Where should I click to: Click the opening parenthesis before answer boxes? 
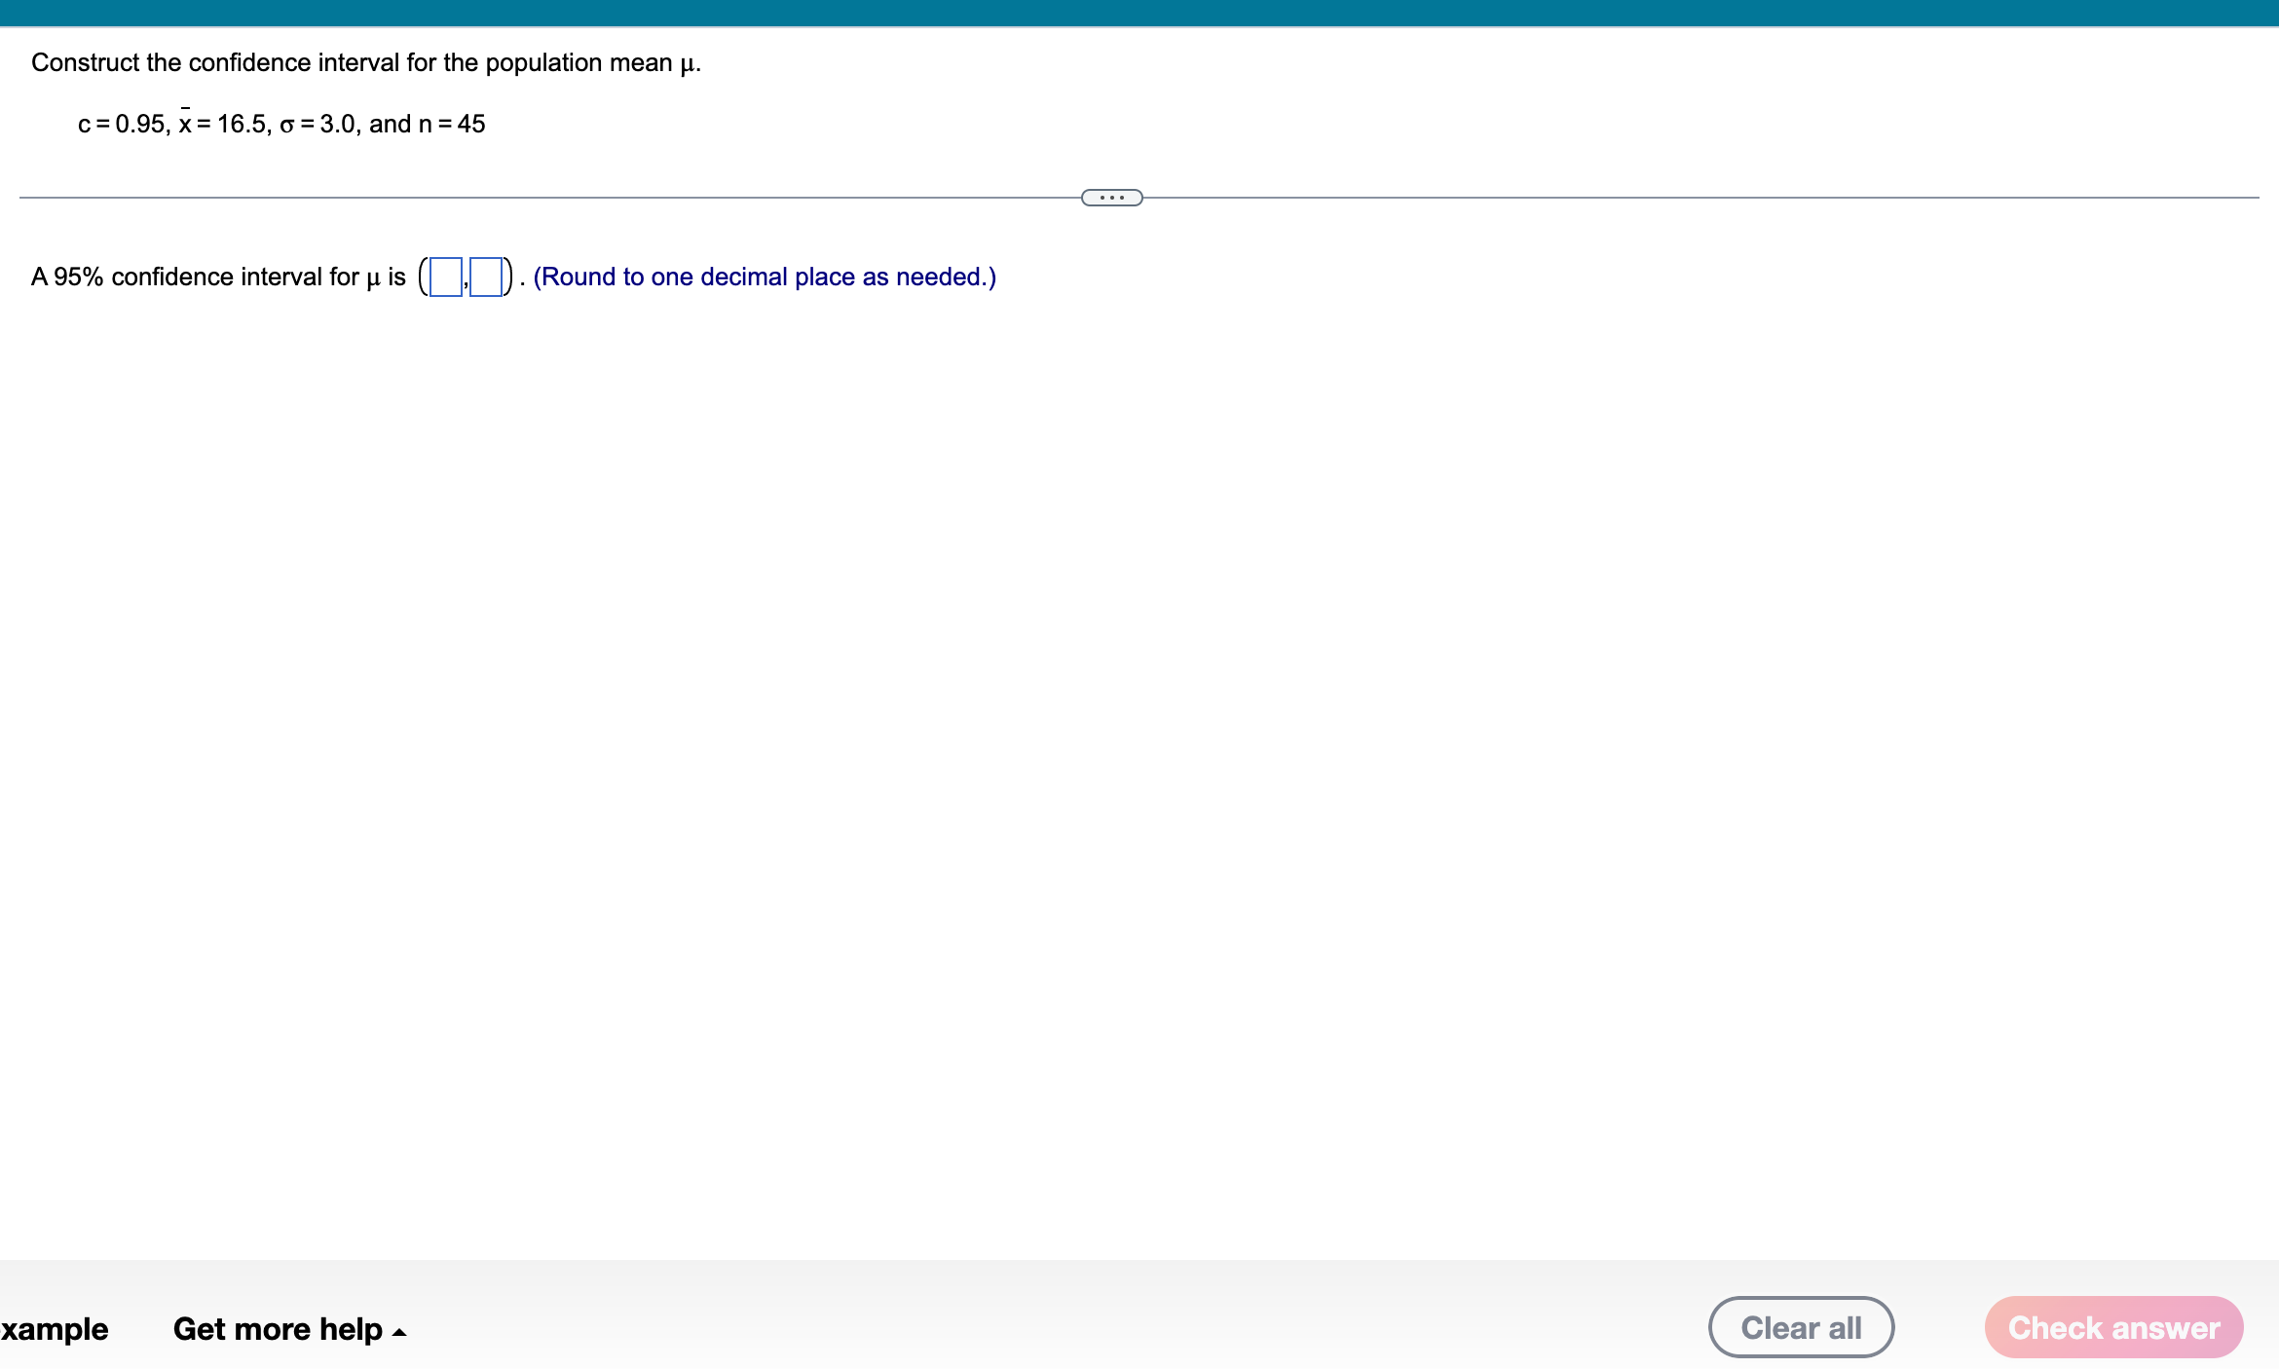[423, 277]
